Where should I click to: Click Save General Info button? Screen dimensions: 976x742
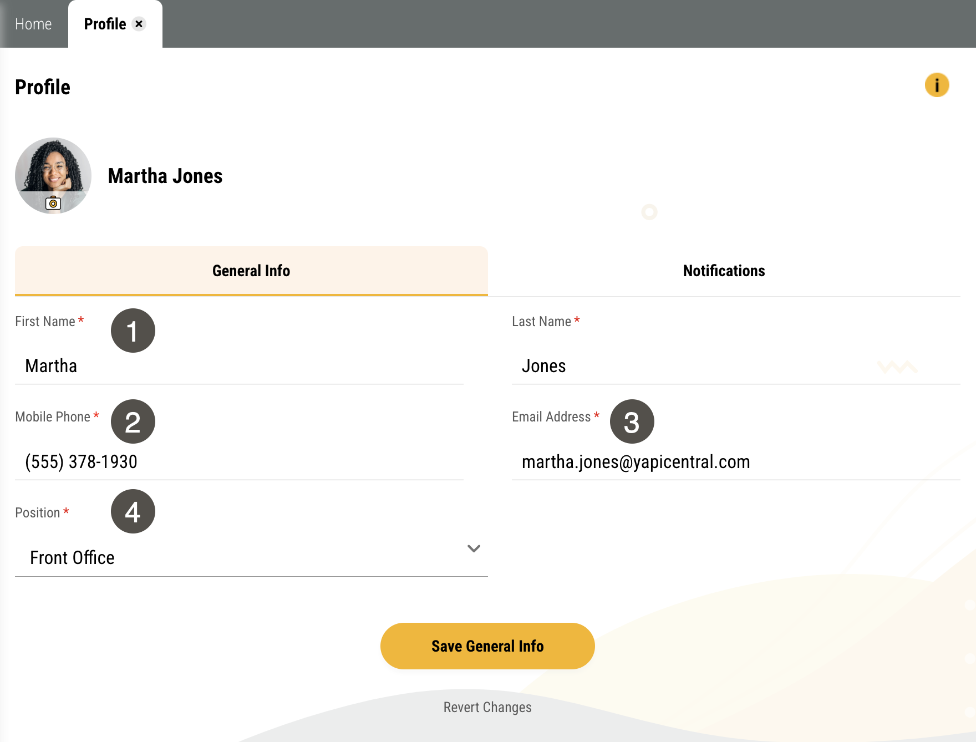[487, 646]
